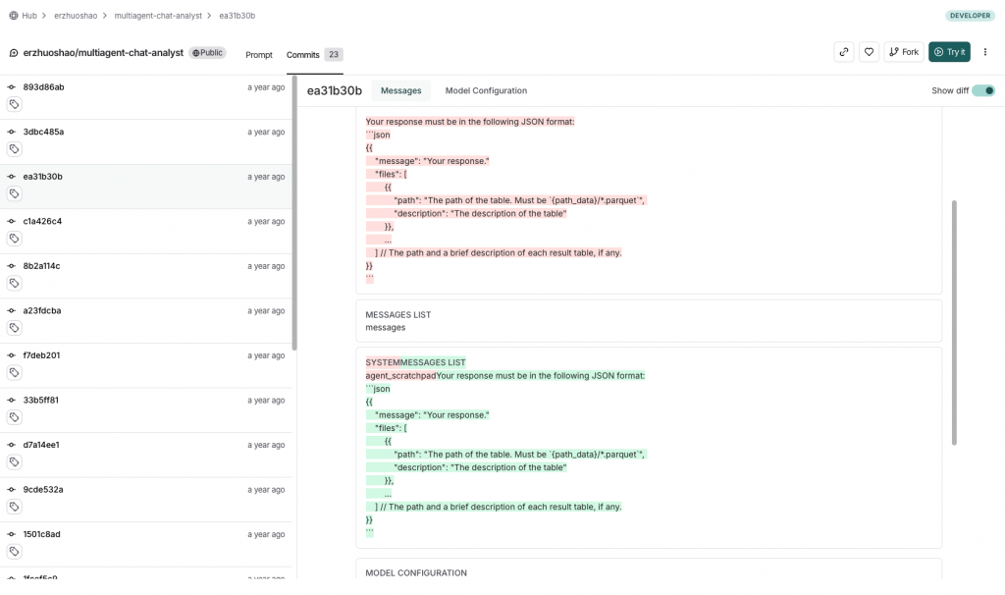
Task: Select the Messages tab
Action: pos(401,90)
